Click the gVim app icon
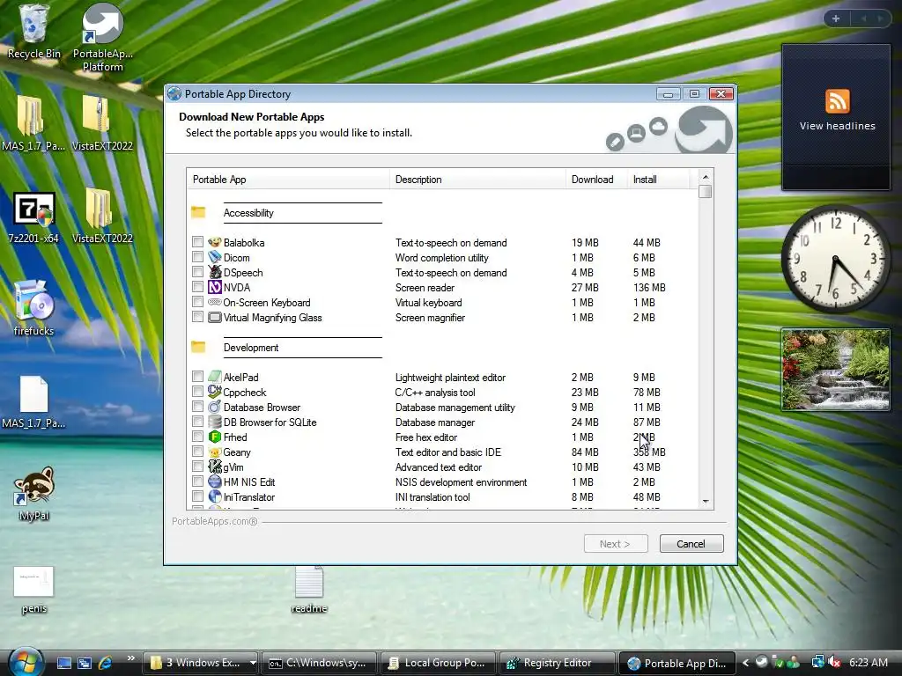The height and width of the screenshot is (676, 902). [x=215, y=467]
